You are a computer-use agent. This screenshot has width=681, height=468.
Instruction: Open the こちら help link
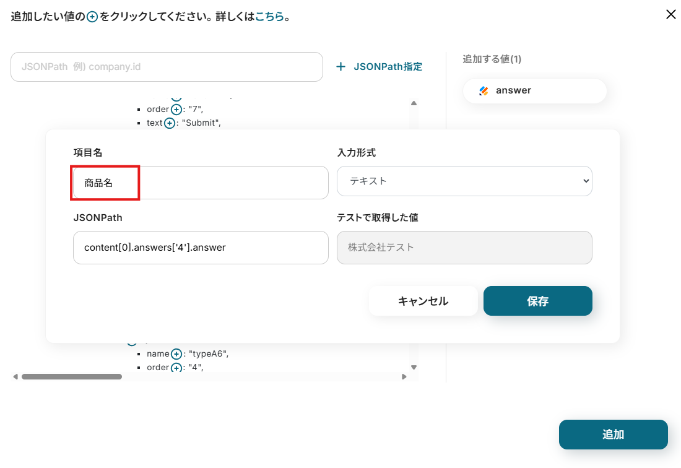[269, 17]
